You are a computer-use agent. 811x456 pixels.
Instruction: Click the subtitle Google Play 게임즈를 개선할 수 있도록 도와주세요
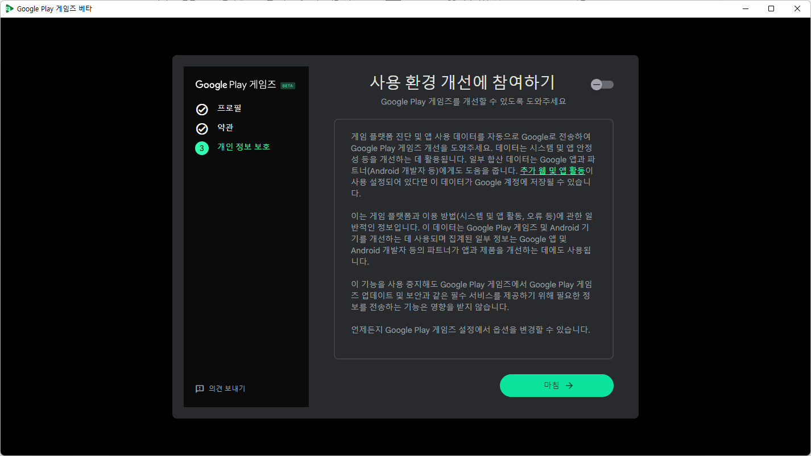pos(474,102)
